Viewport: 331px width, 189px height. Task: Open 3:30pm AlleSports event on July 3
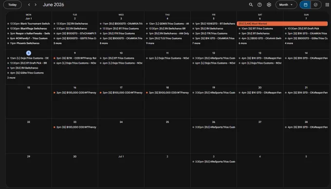click(x=214, y=162)
